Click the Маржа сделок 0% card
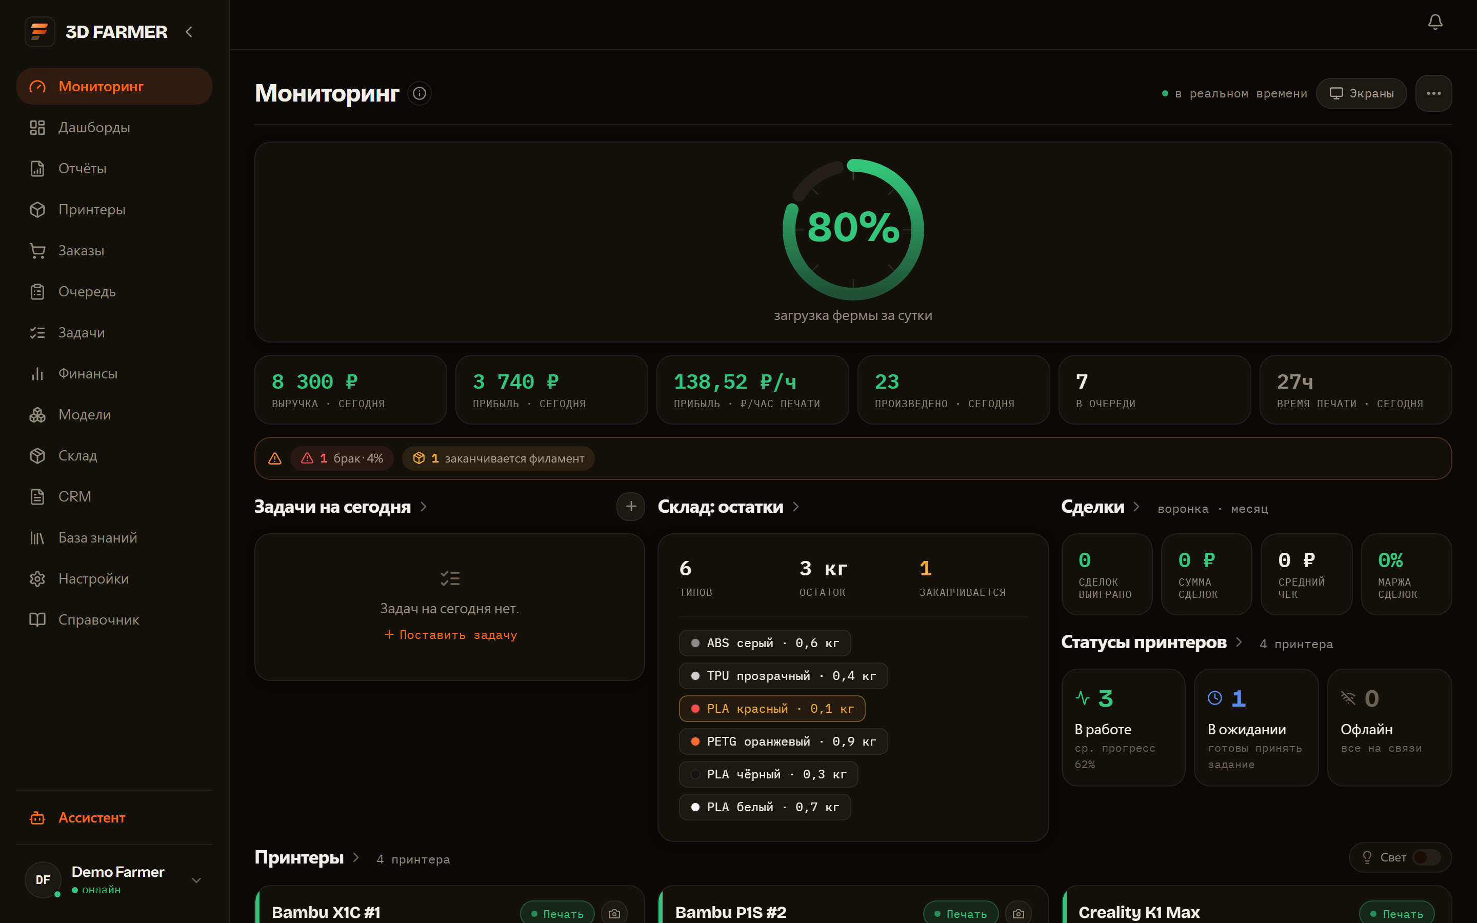 pos(1406,574)
